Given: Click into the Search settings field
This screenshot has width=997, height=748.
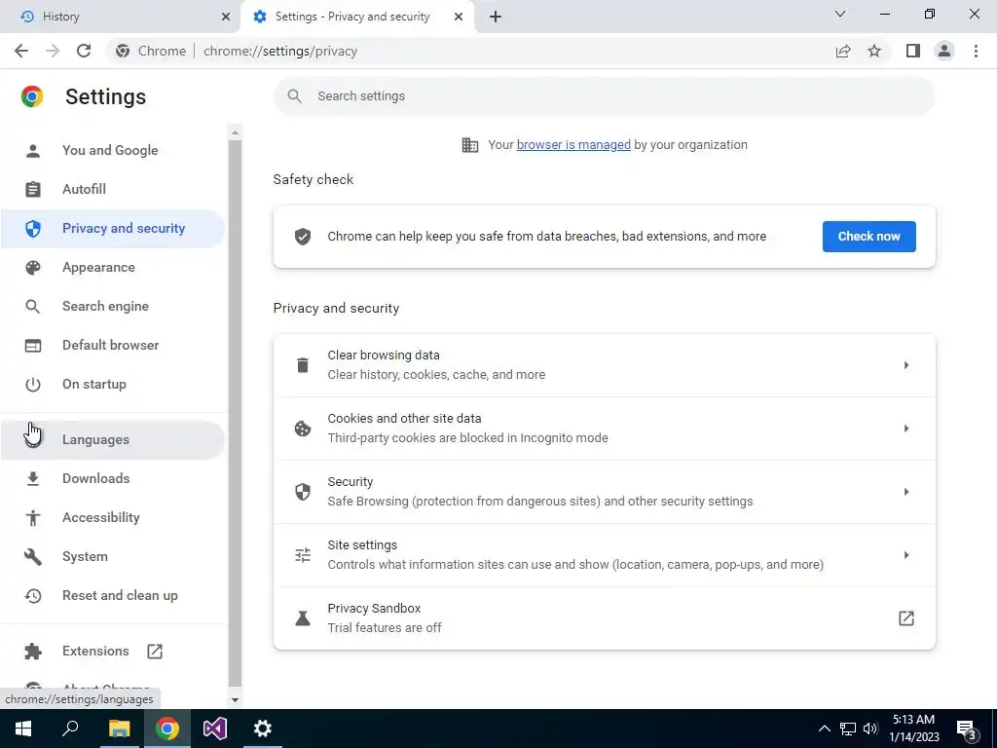Looking at the screenshot, I should pos(604,96).
